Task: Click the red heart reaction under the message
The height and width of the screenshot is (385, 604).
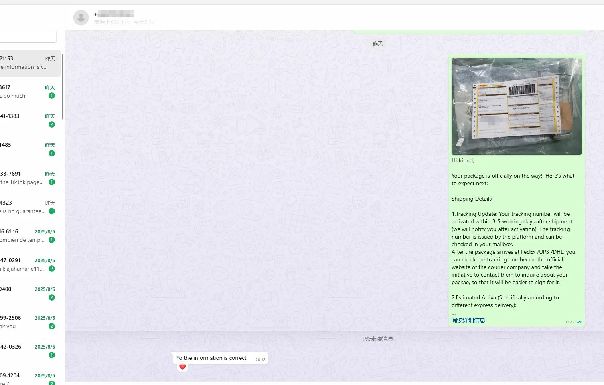Action: click(182, 367)
